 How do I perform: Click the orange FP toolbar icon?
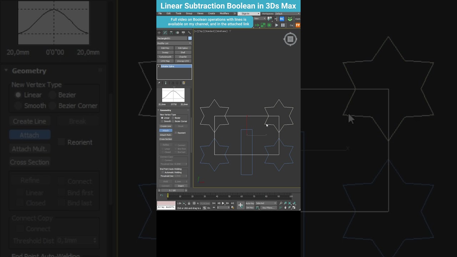click(298, 25)
